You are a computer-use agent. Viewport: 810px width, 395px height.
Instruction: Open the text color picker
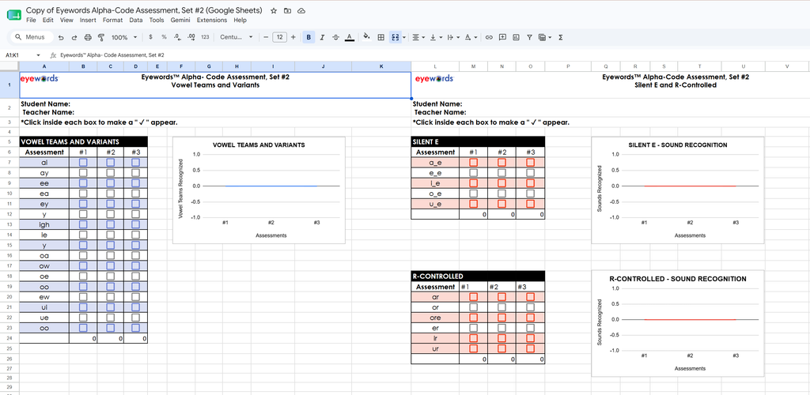pyautogui.click(x=349, y=37)
